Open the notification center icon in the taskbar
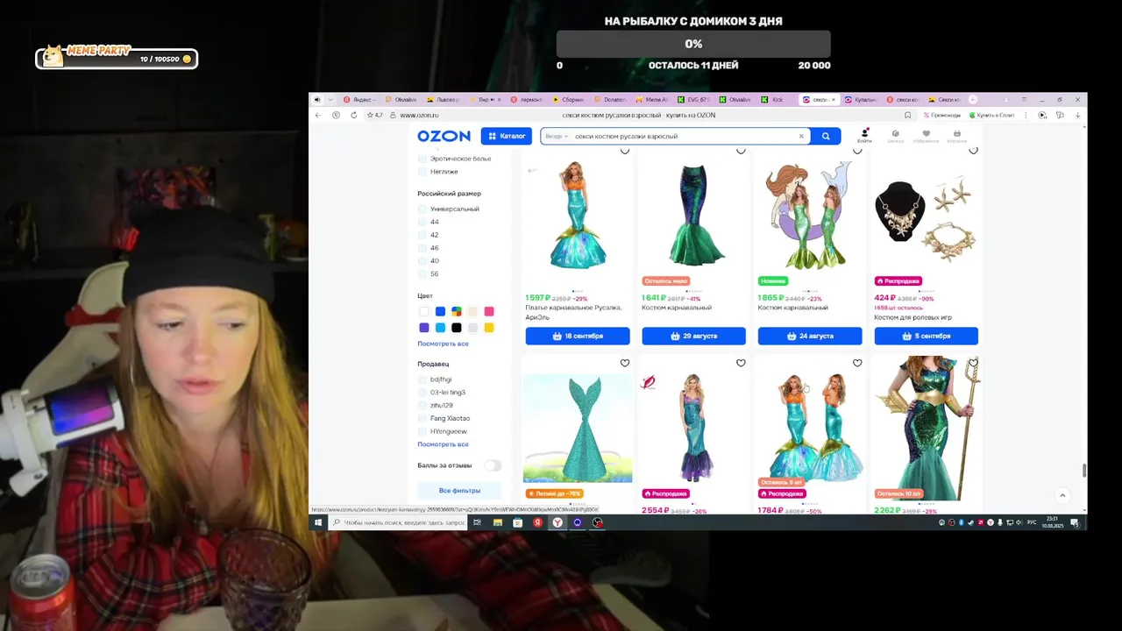 [1075, 522]
